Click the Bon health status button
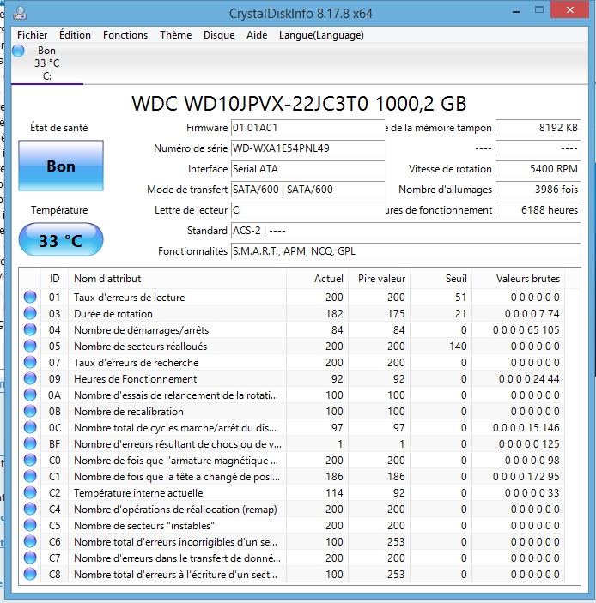The height and width of the screenshot is (603, 596). pyautogui.click(x=60, y=166)
